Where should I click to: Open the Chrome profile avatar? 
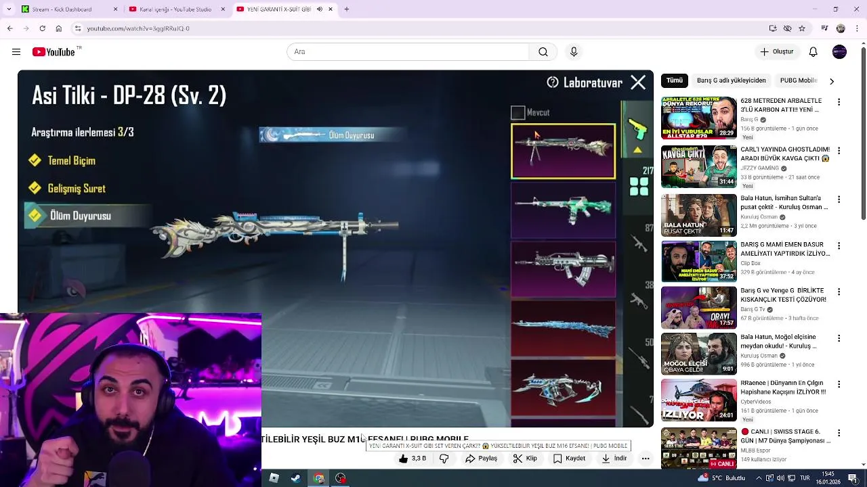point(841,28)
